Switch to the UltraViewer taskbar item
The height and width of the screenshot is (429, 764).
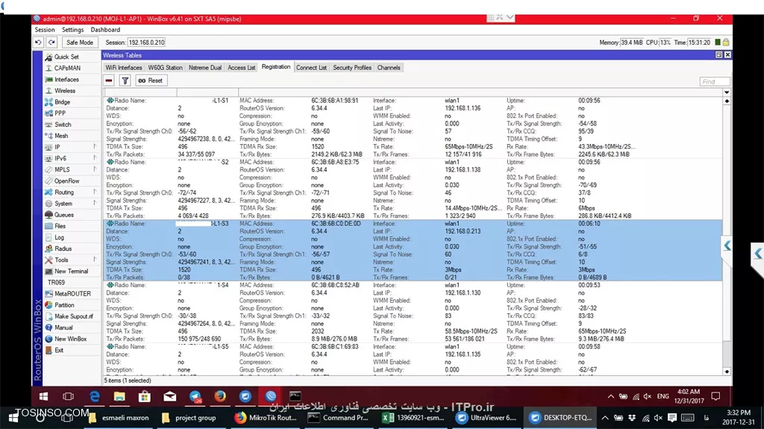point(487,418)
